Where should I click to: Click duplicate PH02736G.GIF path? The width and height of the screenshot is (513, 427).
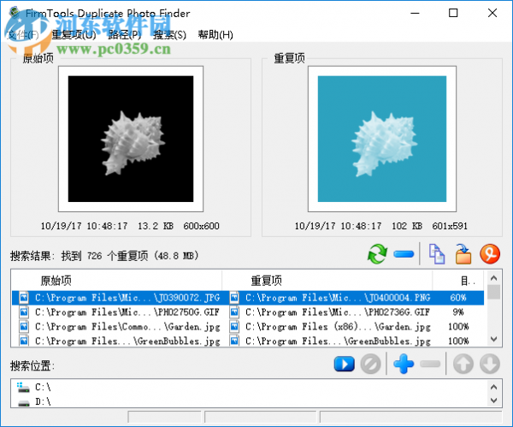point(338,312)
